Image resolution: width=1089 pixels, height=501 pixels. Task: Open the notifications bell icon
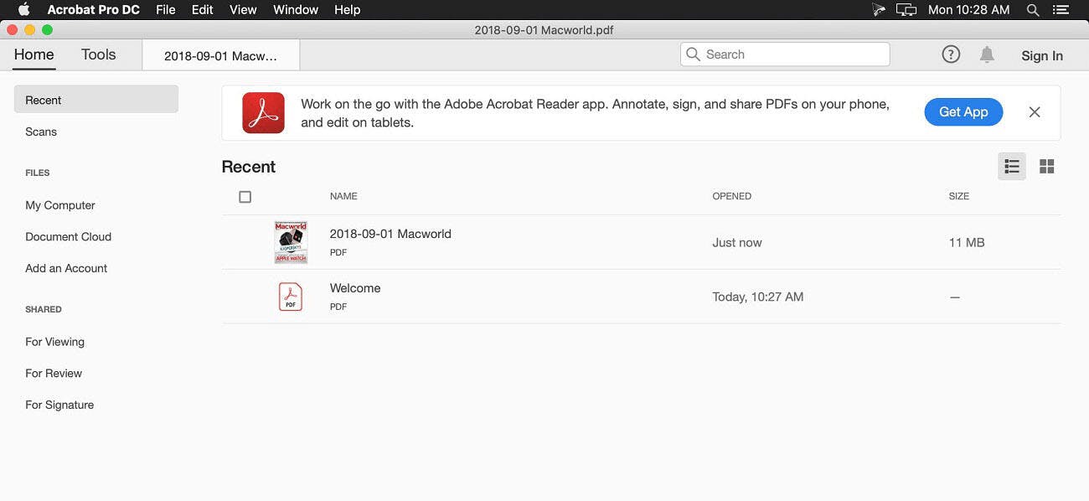point(987,54)
